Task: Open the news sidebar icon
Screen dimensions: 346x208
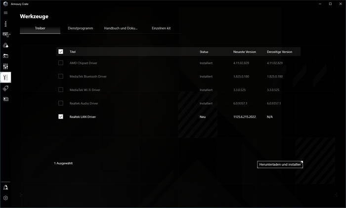Action: click(x=5, y=99)
